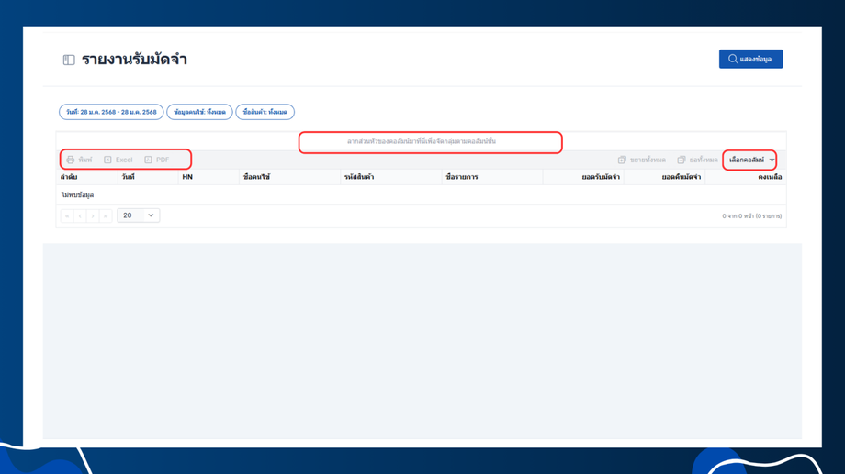Export the report to Excel
The width and height of the screenshot is (845, 474).
118,160
